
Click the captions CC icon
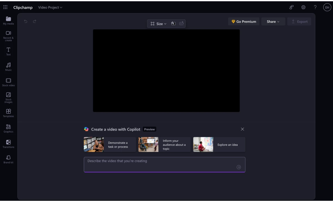pyautogui.click(x=181, y=24)
